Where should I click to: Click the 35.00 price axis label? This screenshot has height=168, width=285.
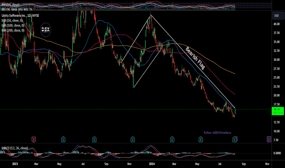tap(276, 42)
